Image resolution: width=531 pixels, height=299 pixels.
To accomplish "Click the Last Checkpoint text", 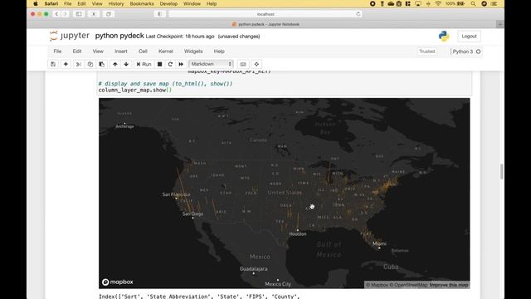I will [x=180, y=37].
